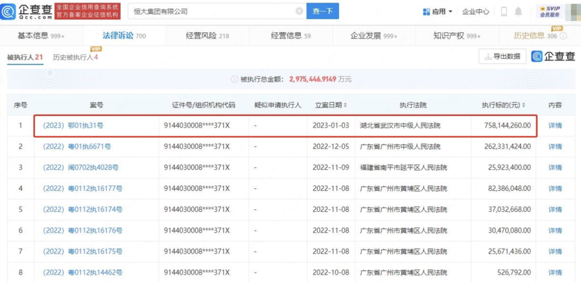Viewport: 581px width, 282px height.
Task: Click the 执行法院 column header
Action: (x=413, y=105)
